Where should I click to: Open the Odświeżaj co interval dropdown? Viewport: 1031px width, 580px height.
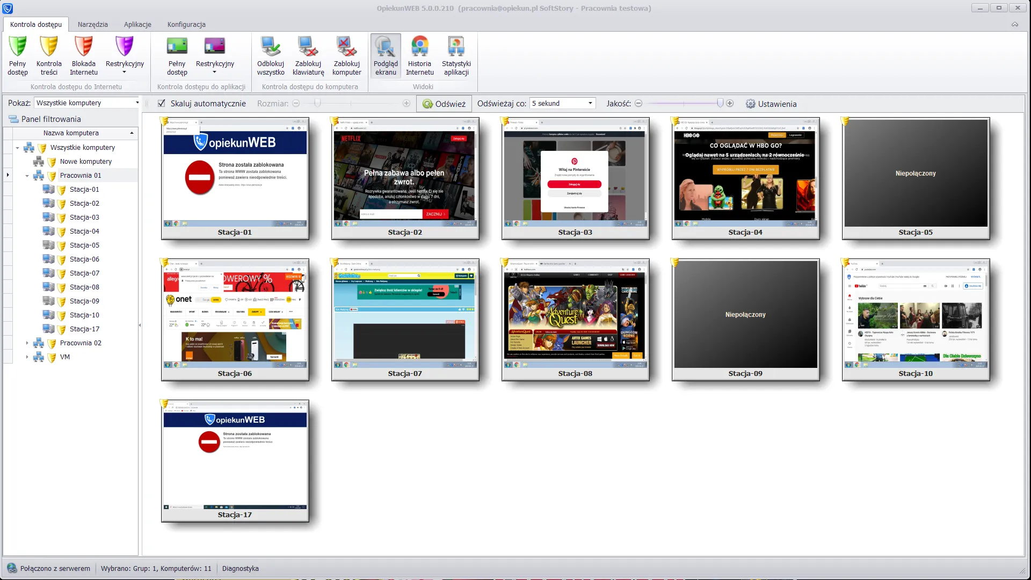pos(562,103)
